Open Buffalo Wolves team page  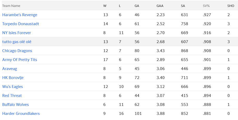(x=15, y=105)
